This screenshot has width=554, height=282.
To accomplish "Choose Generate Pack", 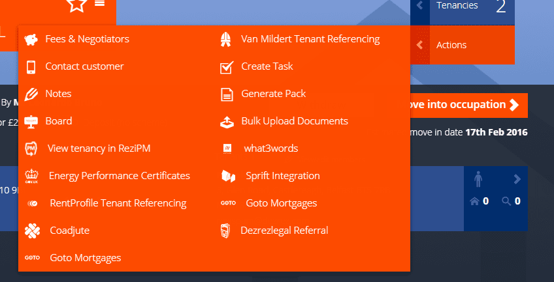I will (274, 94).
